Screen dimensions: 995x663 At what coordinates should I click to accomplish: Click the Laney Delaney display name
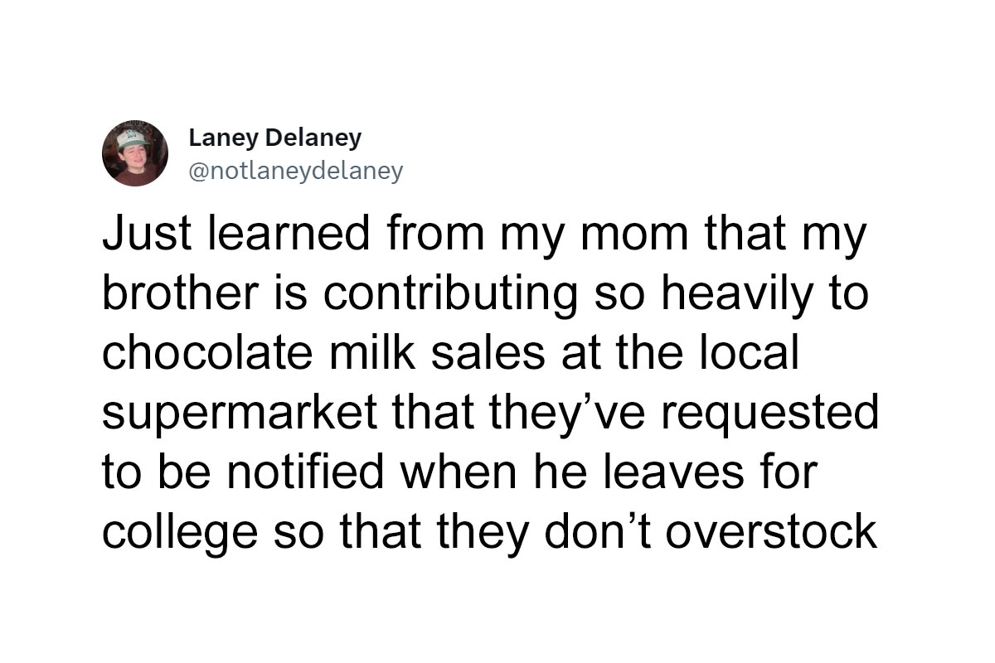(275, 137)
